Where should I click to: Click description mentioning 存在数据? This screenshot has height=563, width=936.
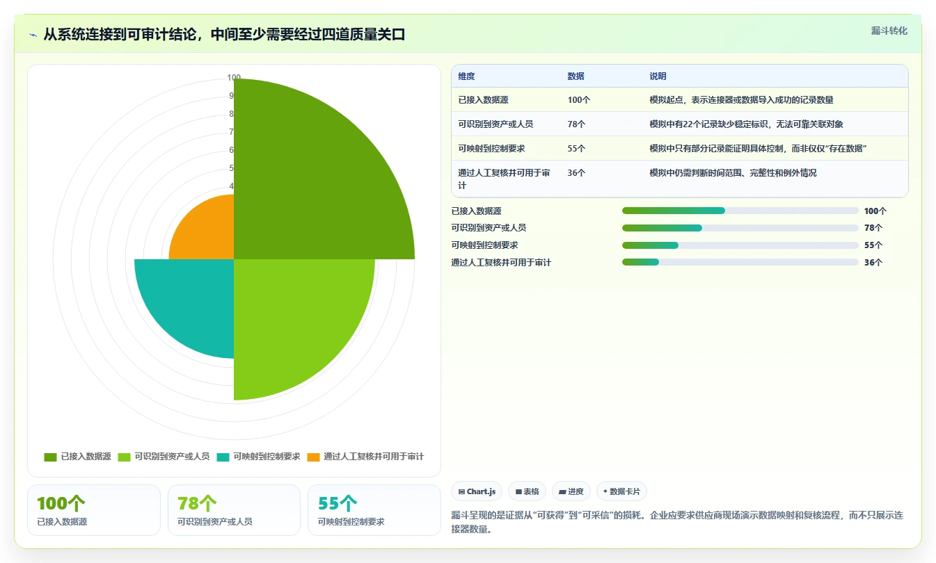pos(758,149)
